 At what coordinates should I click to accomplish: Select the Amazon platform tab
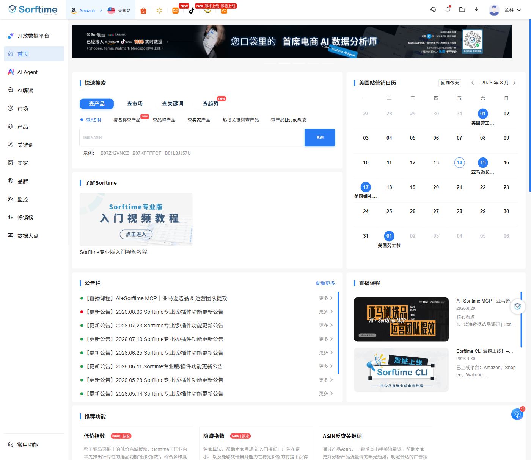tap(83, 11)
